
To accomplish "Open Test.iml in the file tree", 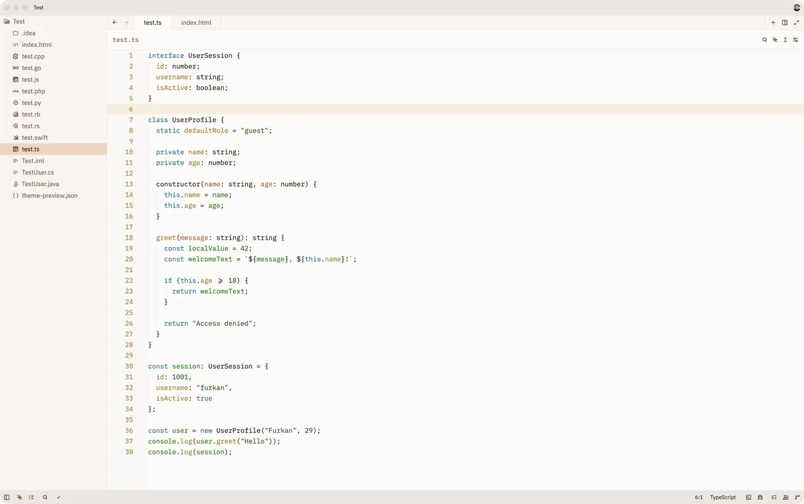I will pyautogui.click(x=54, y=161).
